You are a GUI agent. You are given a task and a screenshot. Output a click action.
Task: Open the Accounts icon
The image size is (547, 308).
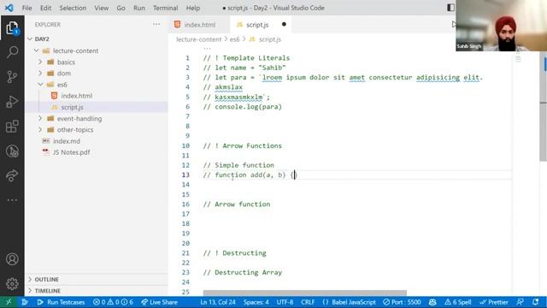(12, 259)
